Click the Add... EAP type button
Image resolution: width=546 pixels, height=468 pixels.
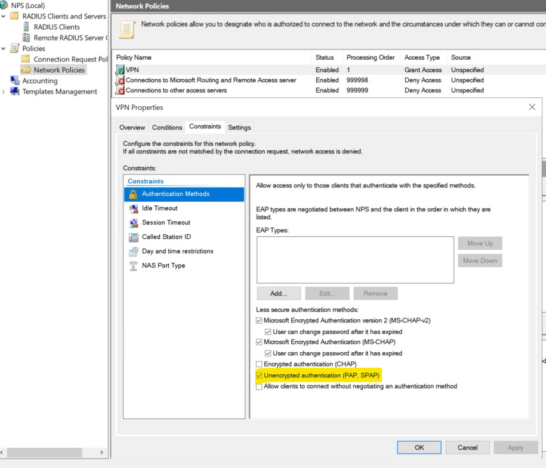[279, 294]
